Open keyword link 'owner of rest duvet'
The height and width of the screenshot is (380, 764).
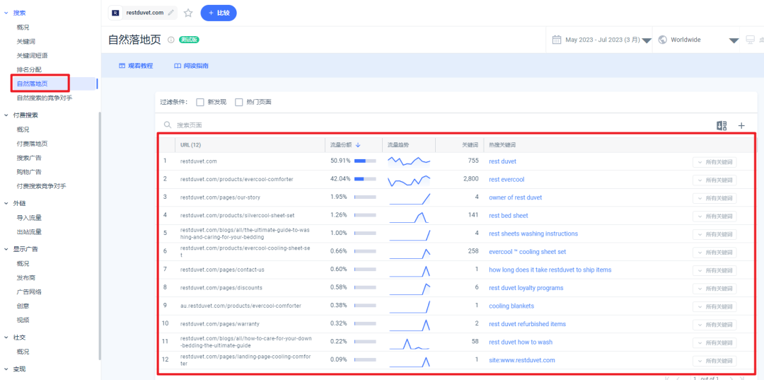coord(516,198)
